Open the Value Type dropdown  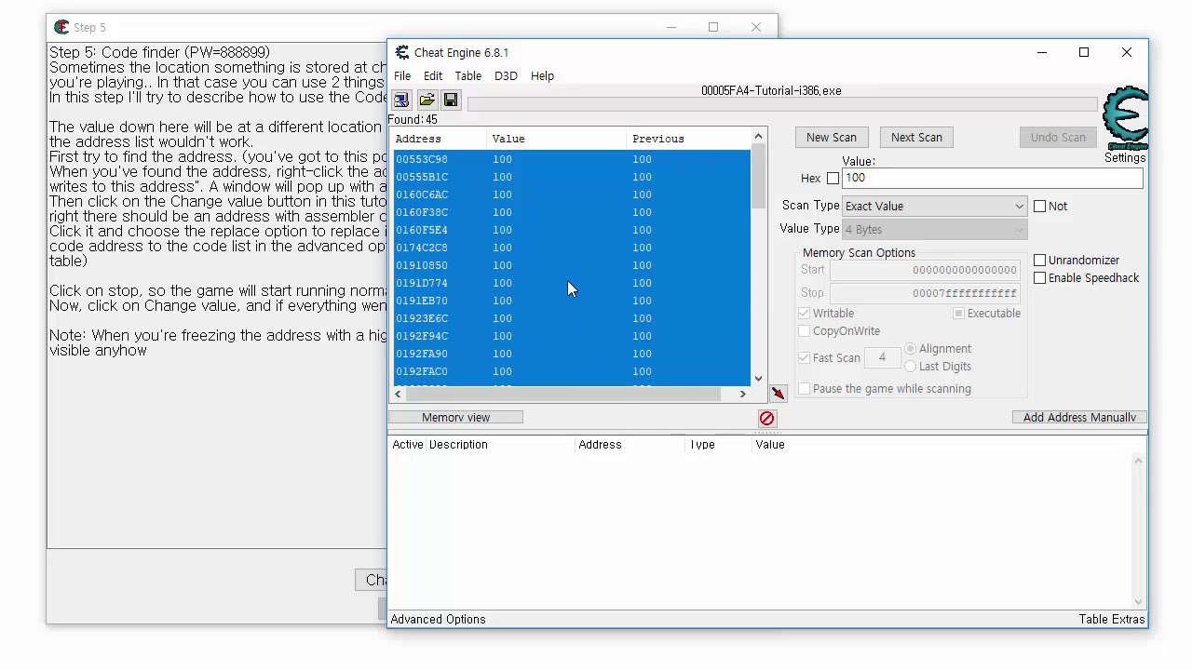point(934,230)
